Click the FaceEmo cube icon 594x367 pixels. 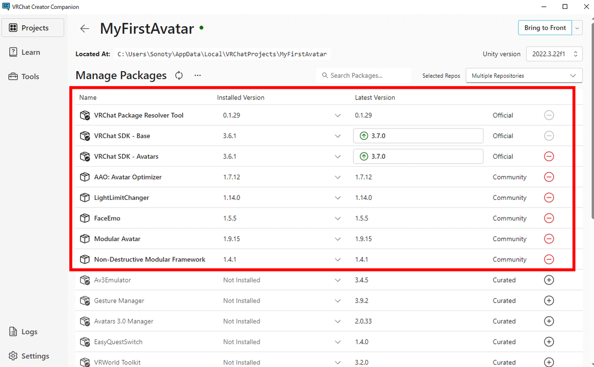85,218
